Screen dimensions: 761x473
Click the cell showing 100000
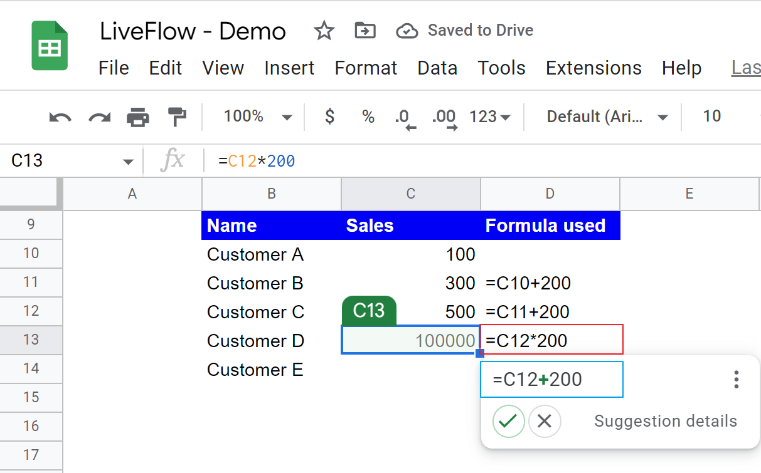tap(411, 340)
